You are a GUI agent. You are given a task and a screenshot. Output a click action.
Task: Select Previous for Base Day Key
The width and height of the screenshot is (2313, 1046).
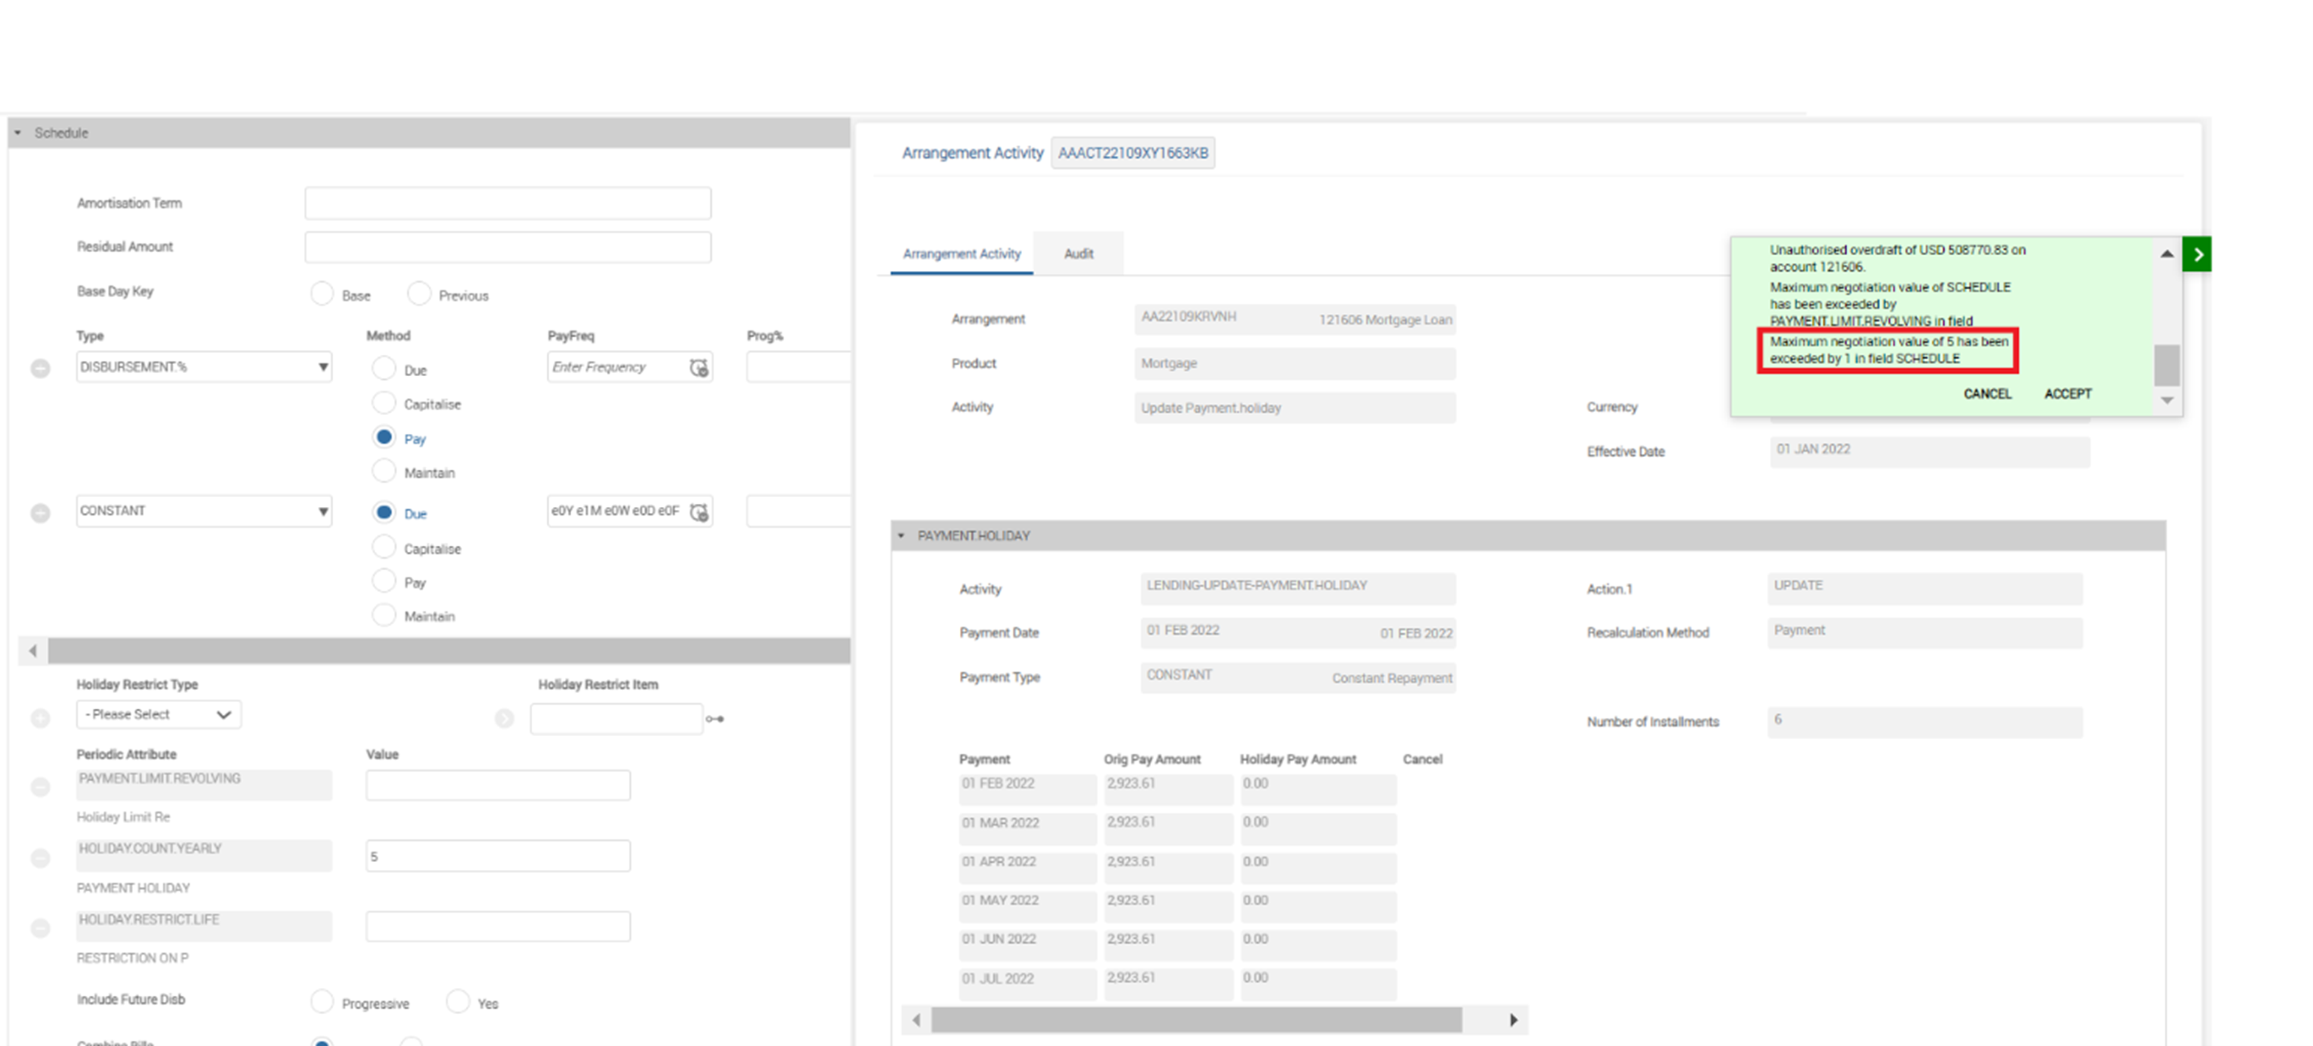(418, 294)
